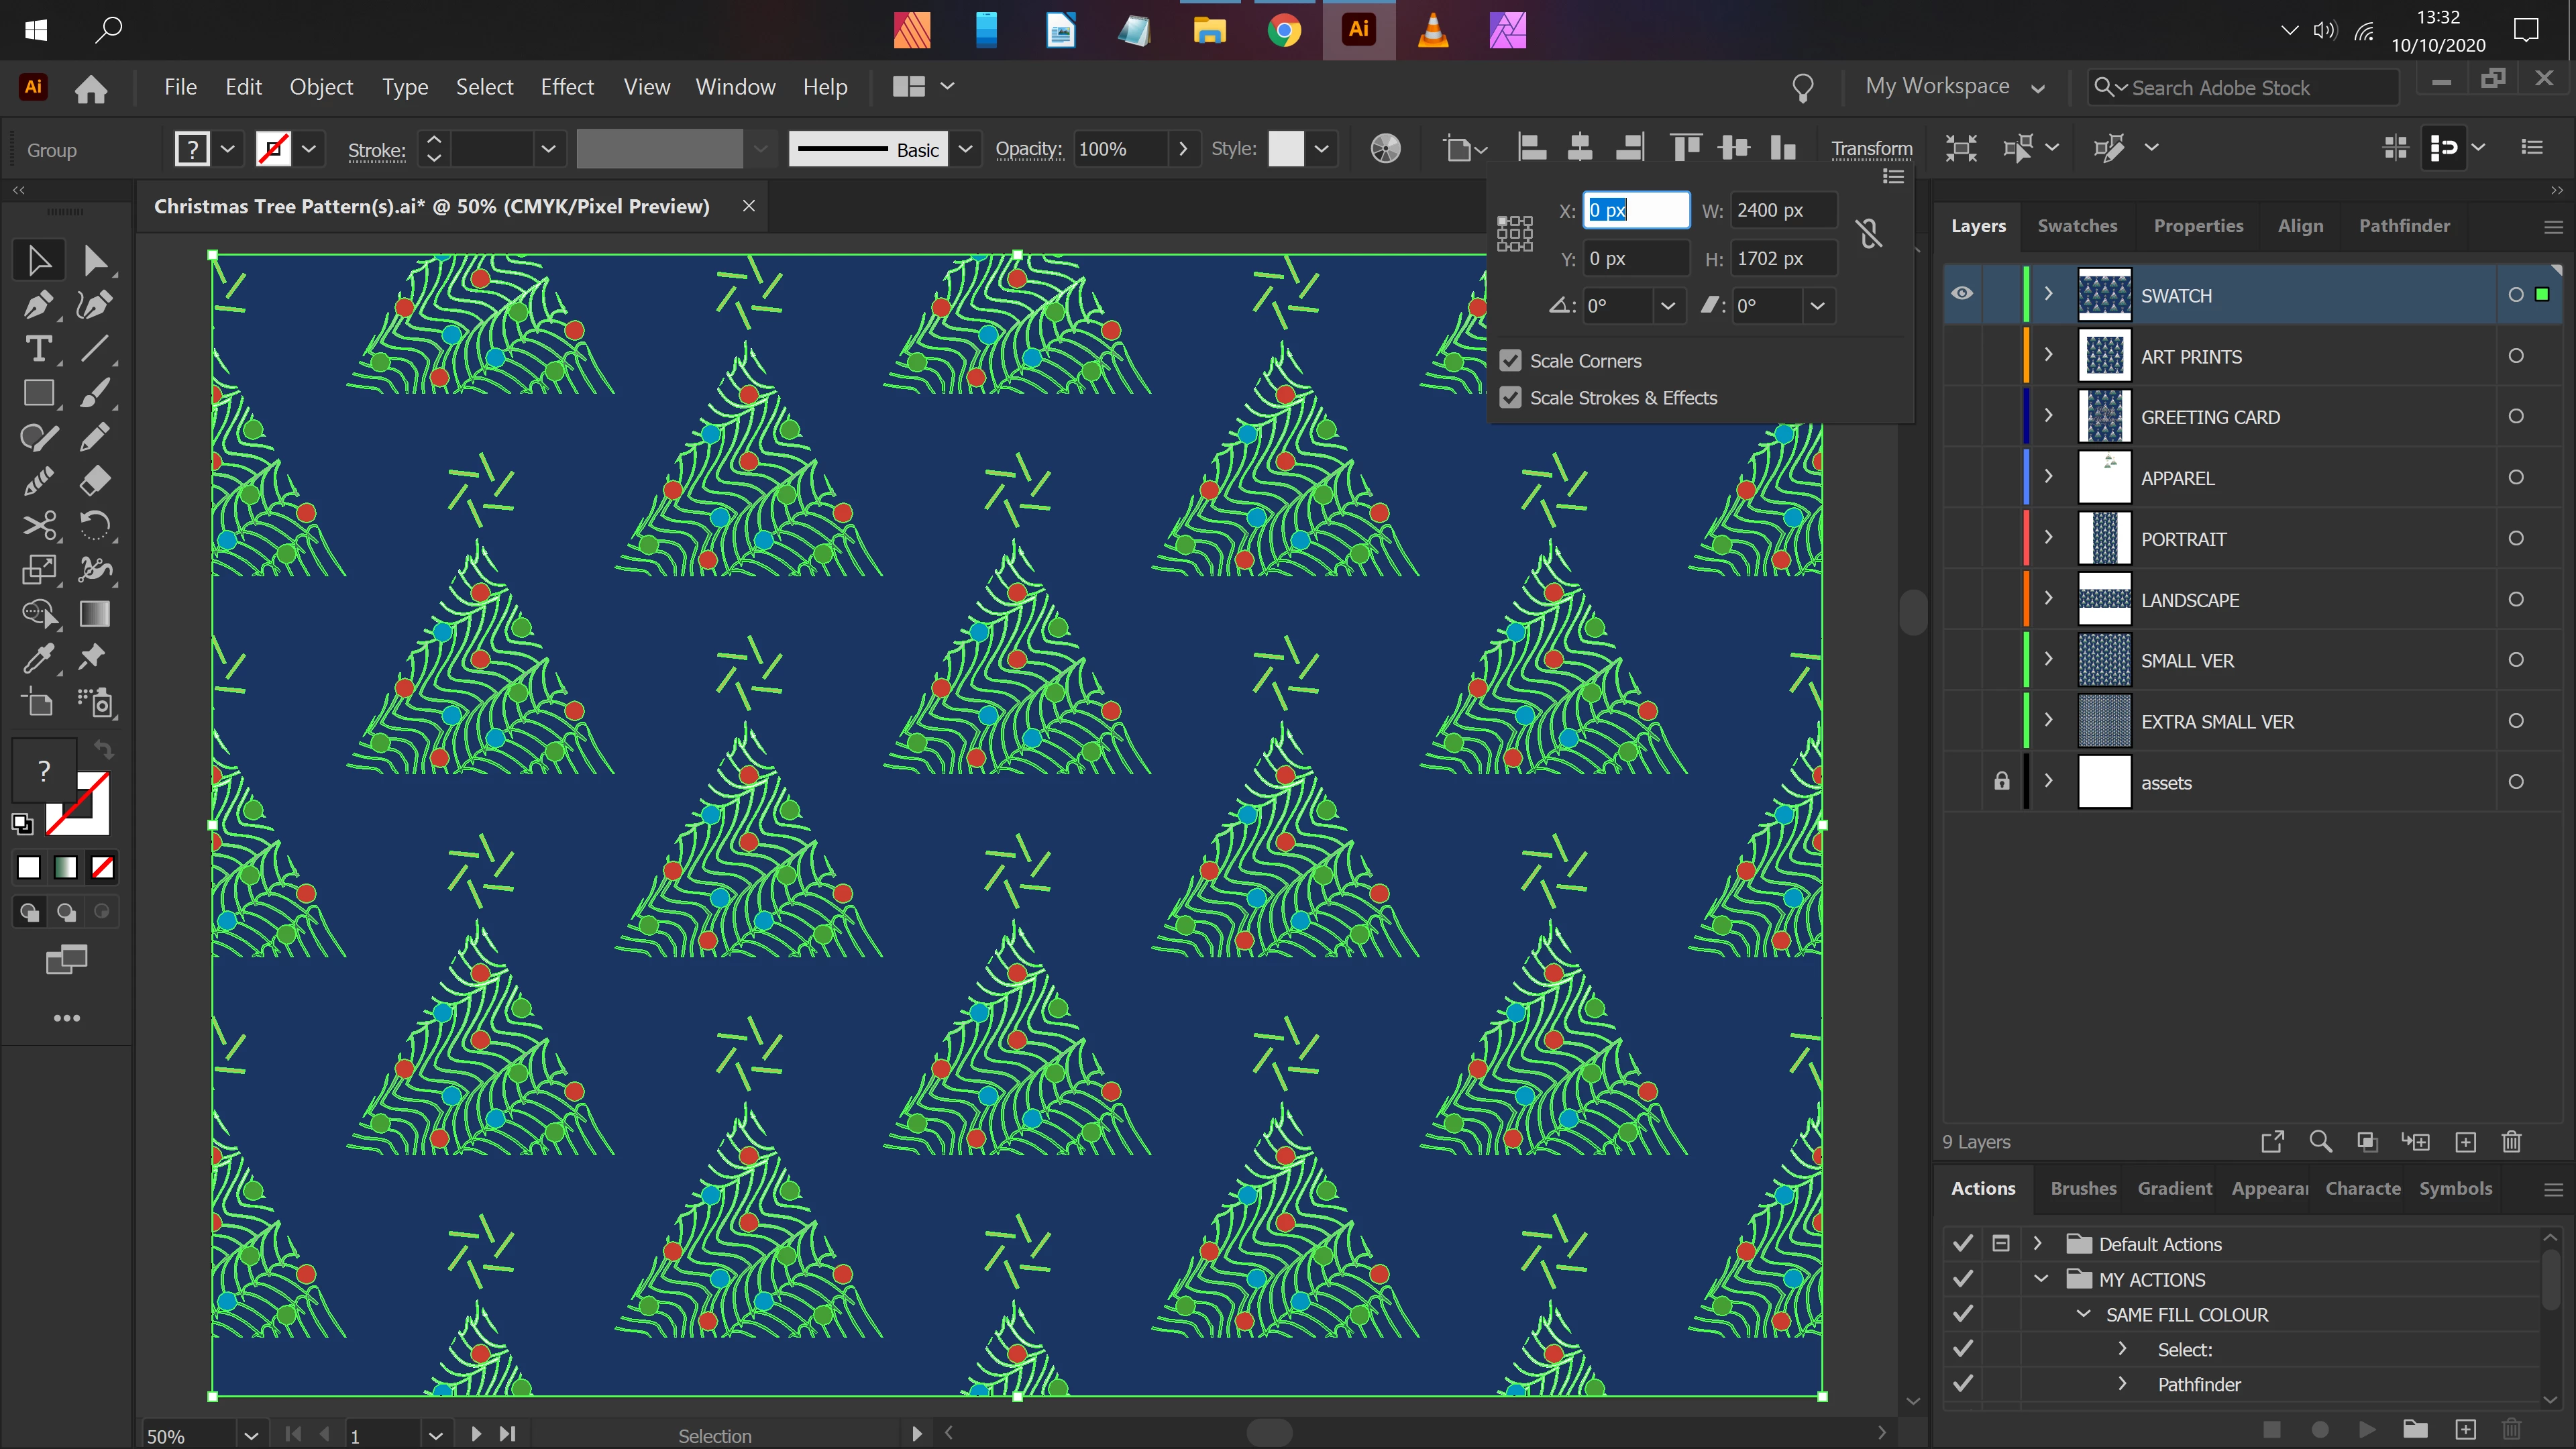
Task: Select the Pen tool
Action: point(38,304)
